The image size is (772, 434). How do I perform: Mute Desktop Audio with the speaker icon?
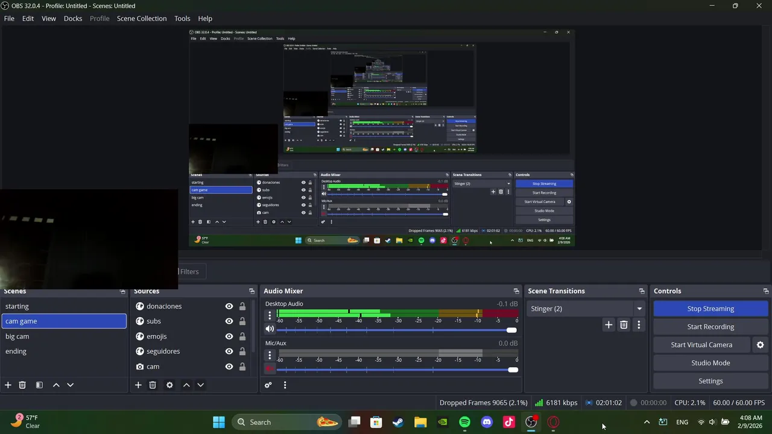(270, 329)
